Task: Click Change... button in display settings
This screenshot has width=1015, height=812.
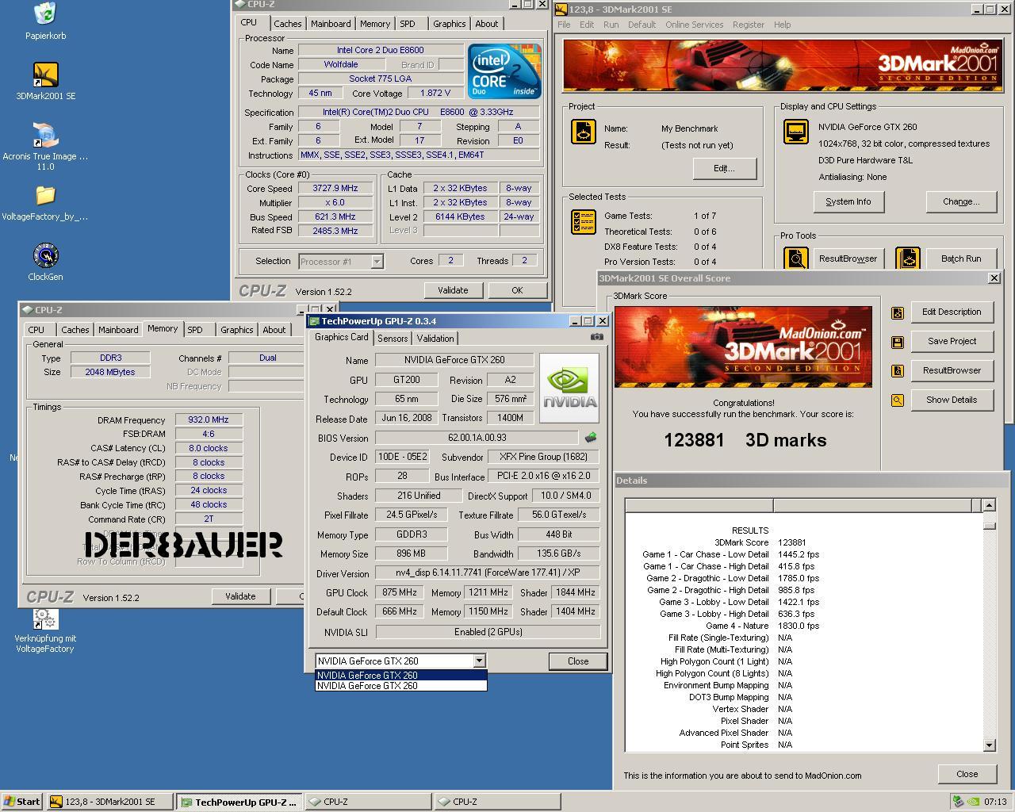Action: click(961, 201)
